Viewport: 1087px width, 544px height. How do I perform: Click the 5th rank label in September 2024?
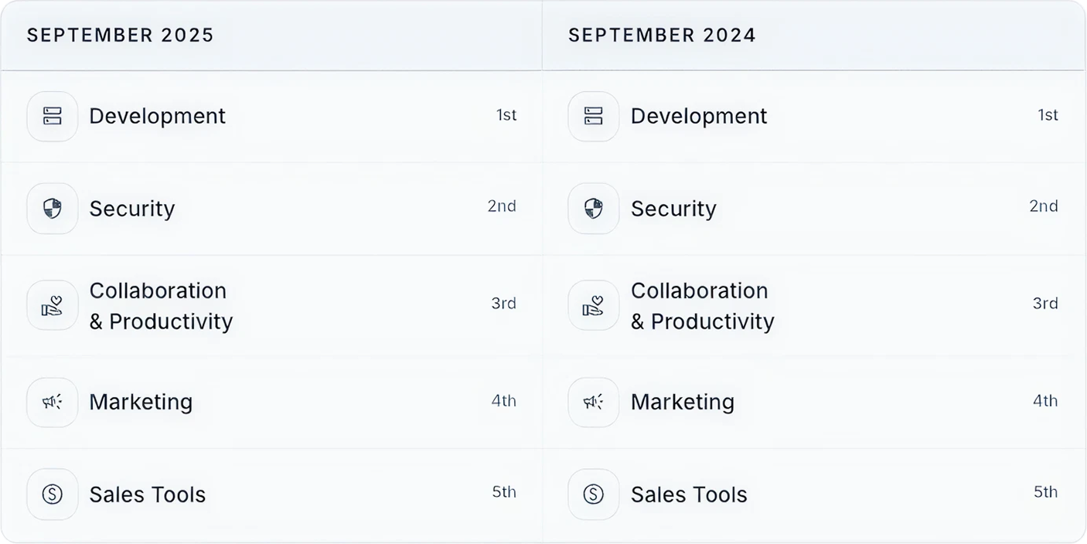coord(1045,492)
